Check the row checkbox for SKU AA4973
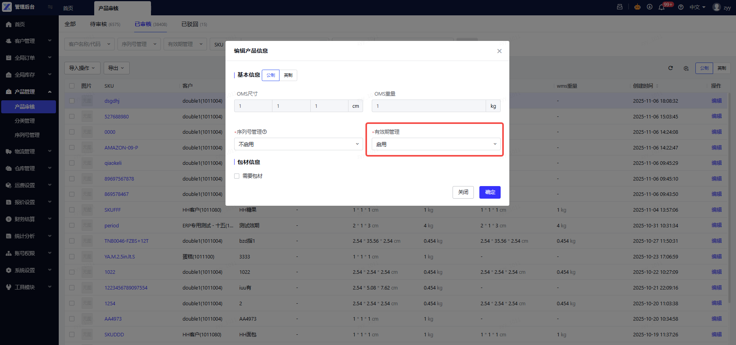 (72, 319)
